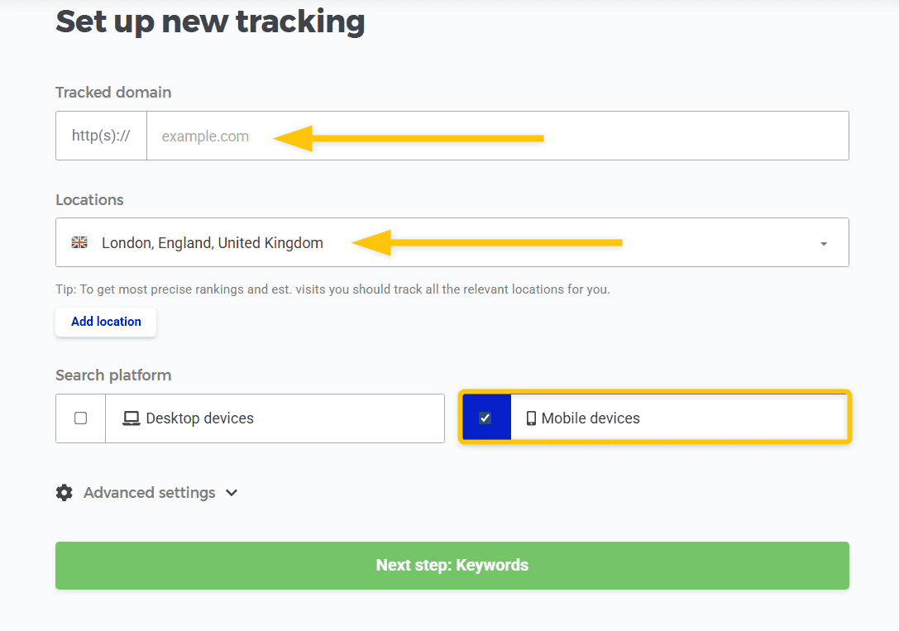This screenshot has height=631, width=899.
Task: Proceed with Next step: Keywords button
Action: (x=452, y=566)
